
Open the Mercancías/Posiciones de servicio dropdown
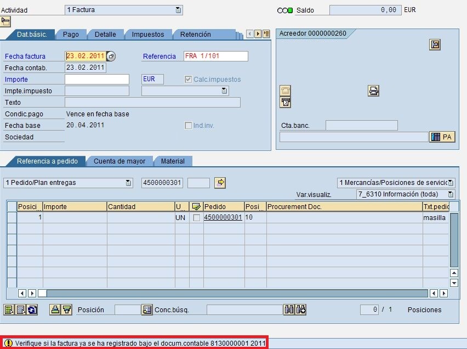click(x=451, y=183)
